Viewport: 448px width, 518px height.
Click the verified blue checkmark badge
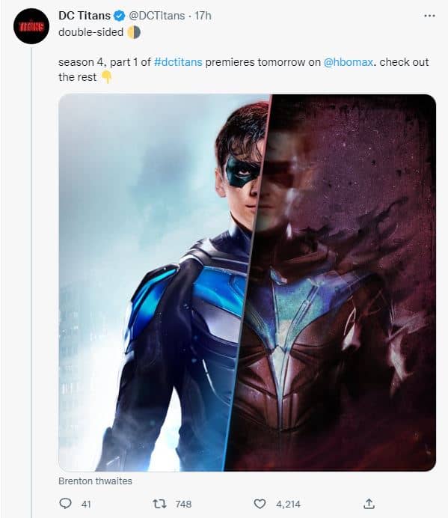pyautogui.click(x=120, y=16)
